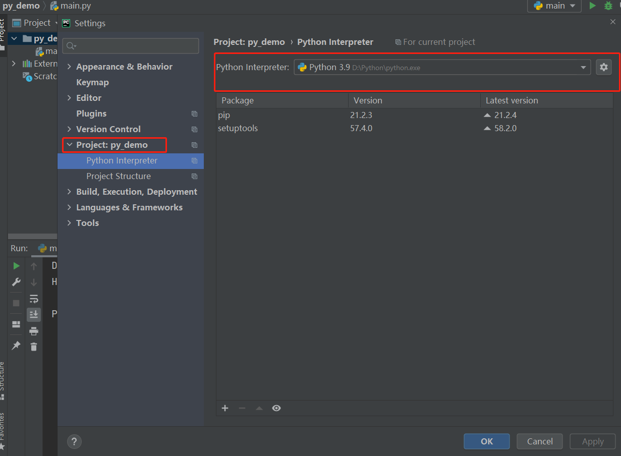The image size is (621, 456).
Task: Open the Structure side tab
Action: 3,381
